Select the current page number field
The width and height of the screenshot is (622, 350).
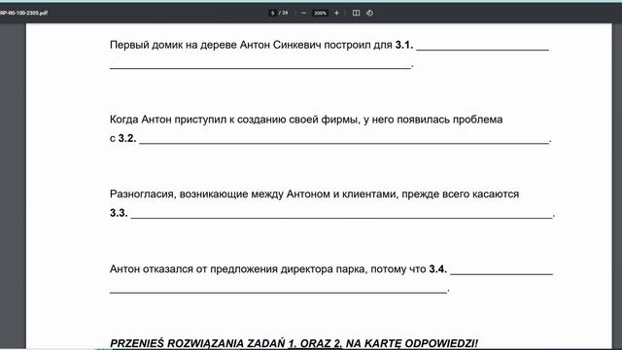pos(272,13)
